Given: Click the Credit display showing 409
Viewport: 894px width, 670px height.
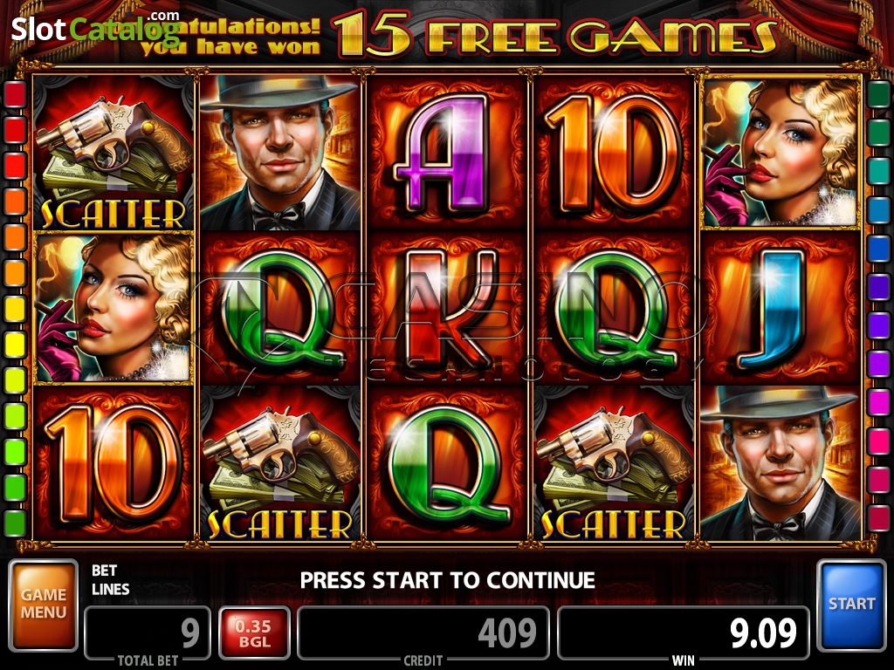Looking at the screenshot, I should click(423, 632).
